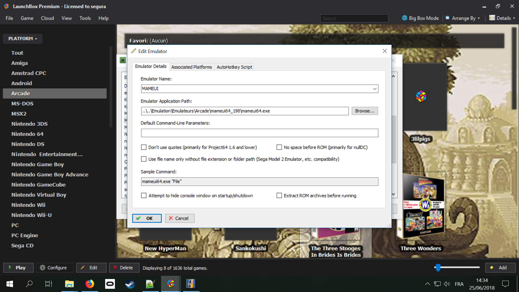Open the white rounded-rectangle app in taskbar

pyautogui.click(x=110, y=284)
